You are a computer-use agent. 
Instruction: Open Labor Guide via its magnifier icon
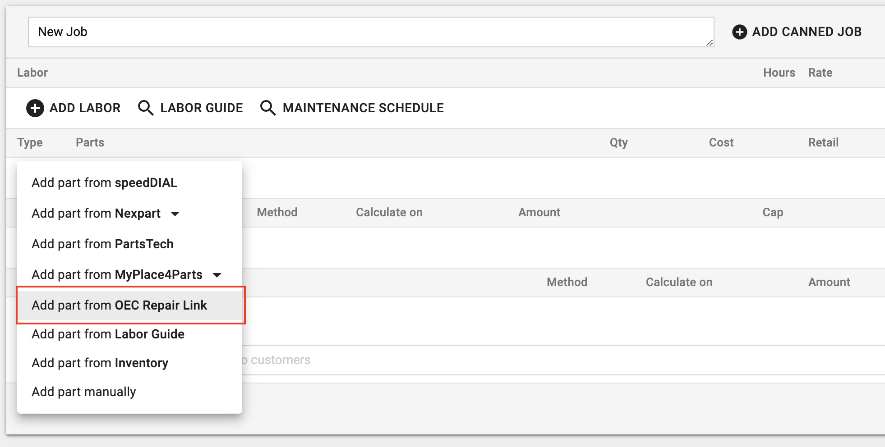(145, 108)
